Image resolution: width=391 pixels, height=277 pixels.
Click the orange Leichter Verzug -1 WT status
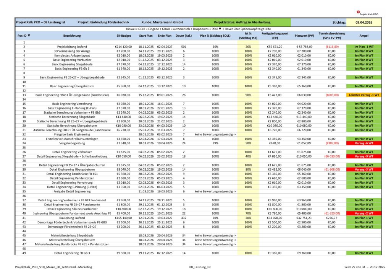pos(364,95)
